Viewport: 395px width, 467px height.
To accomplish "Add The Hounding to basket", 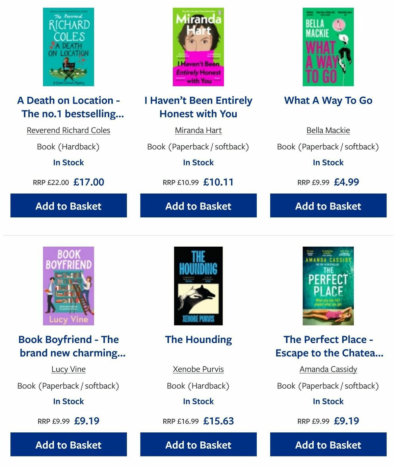I will pos(198,445).
